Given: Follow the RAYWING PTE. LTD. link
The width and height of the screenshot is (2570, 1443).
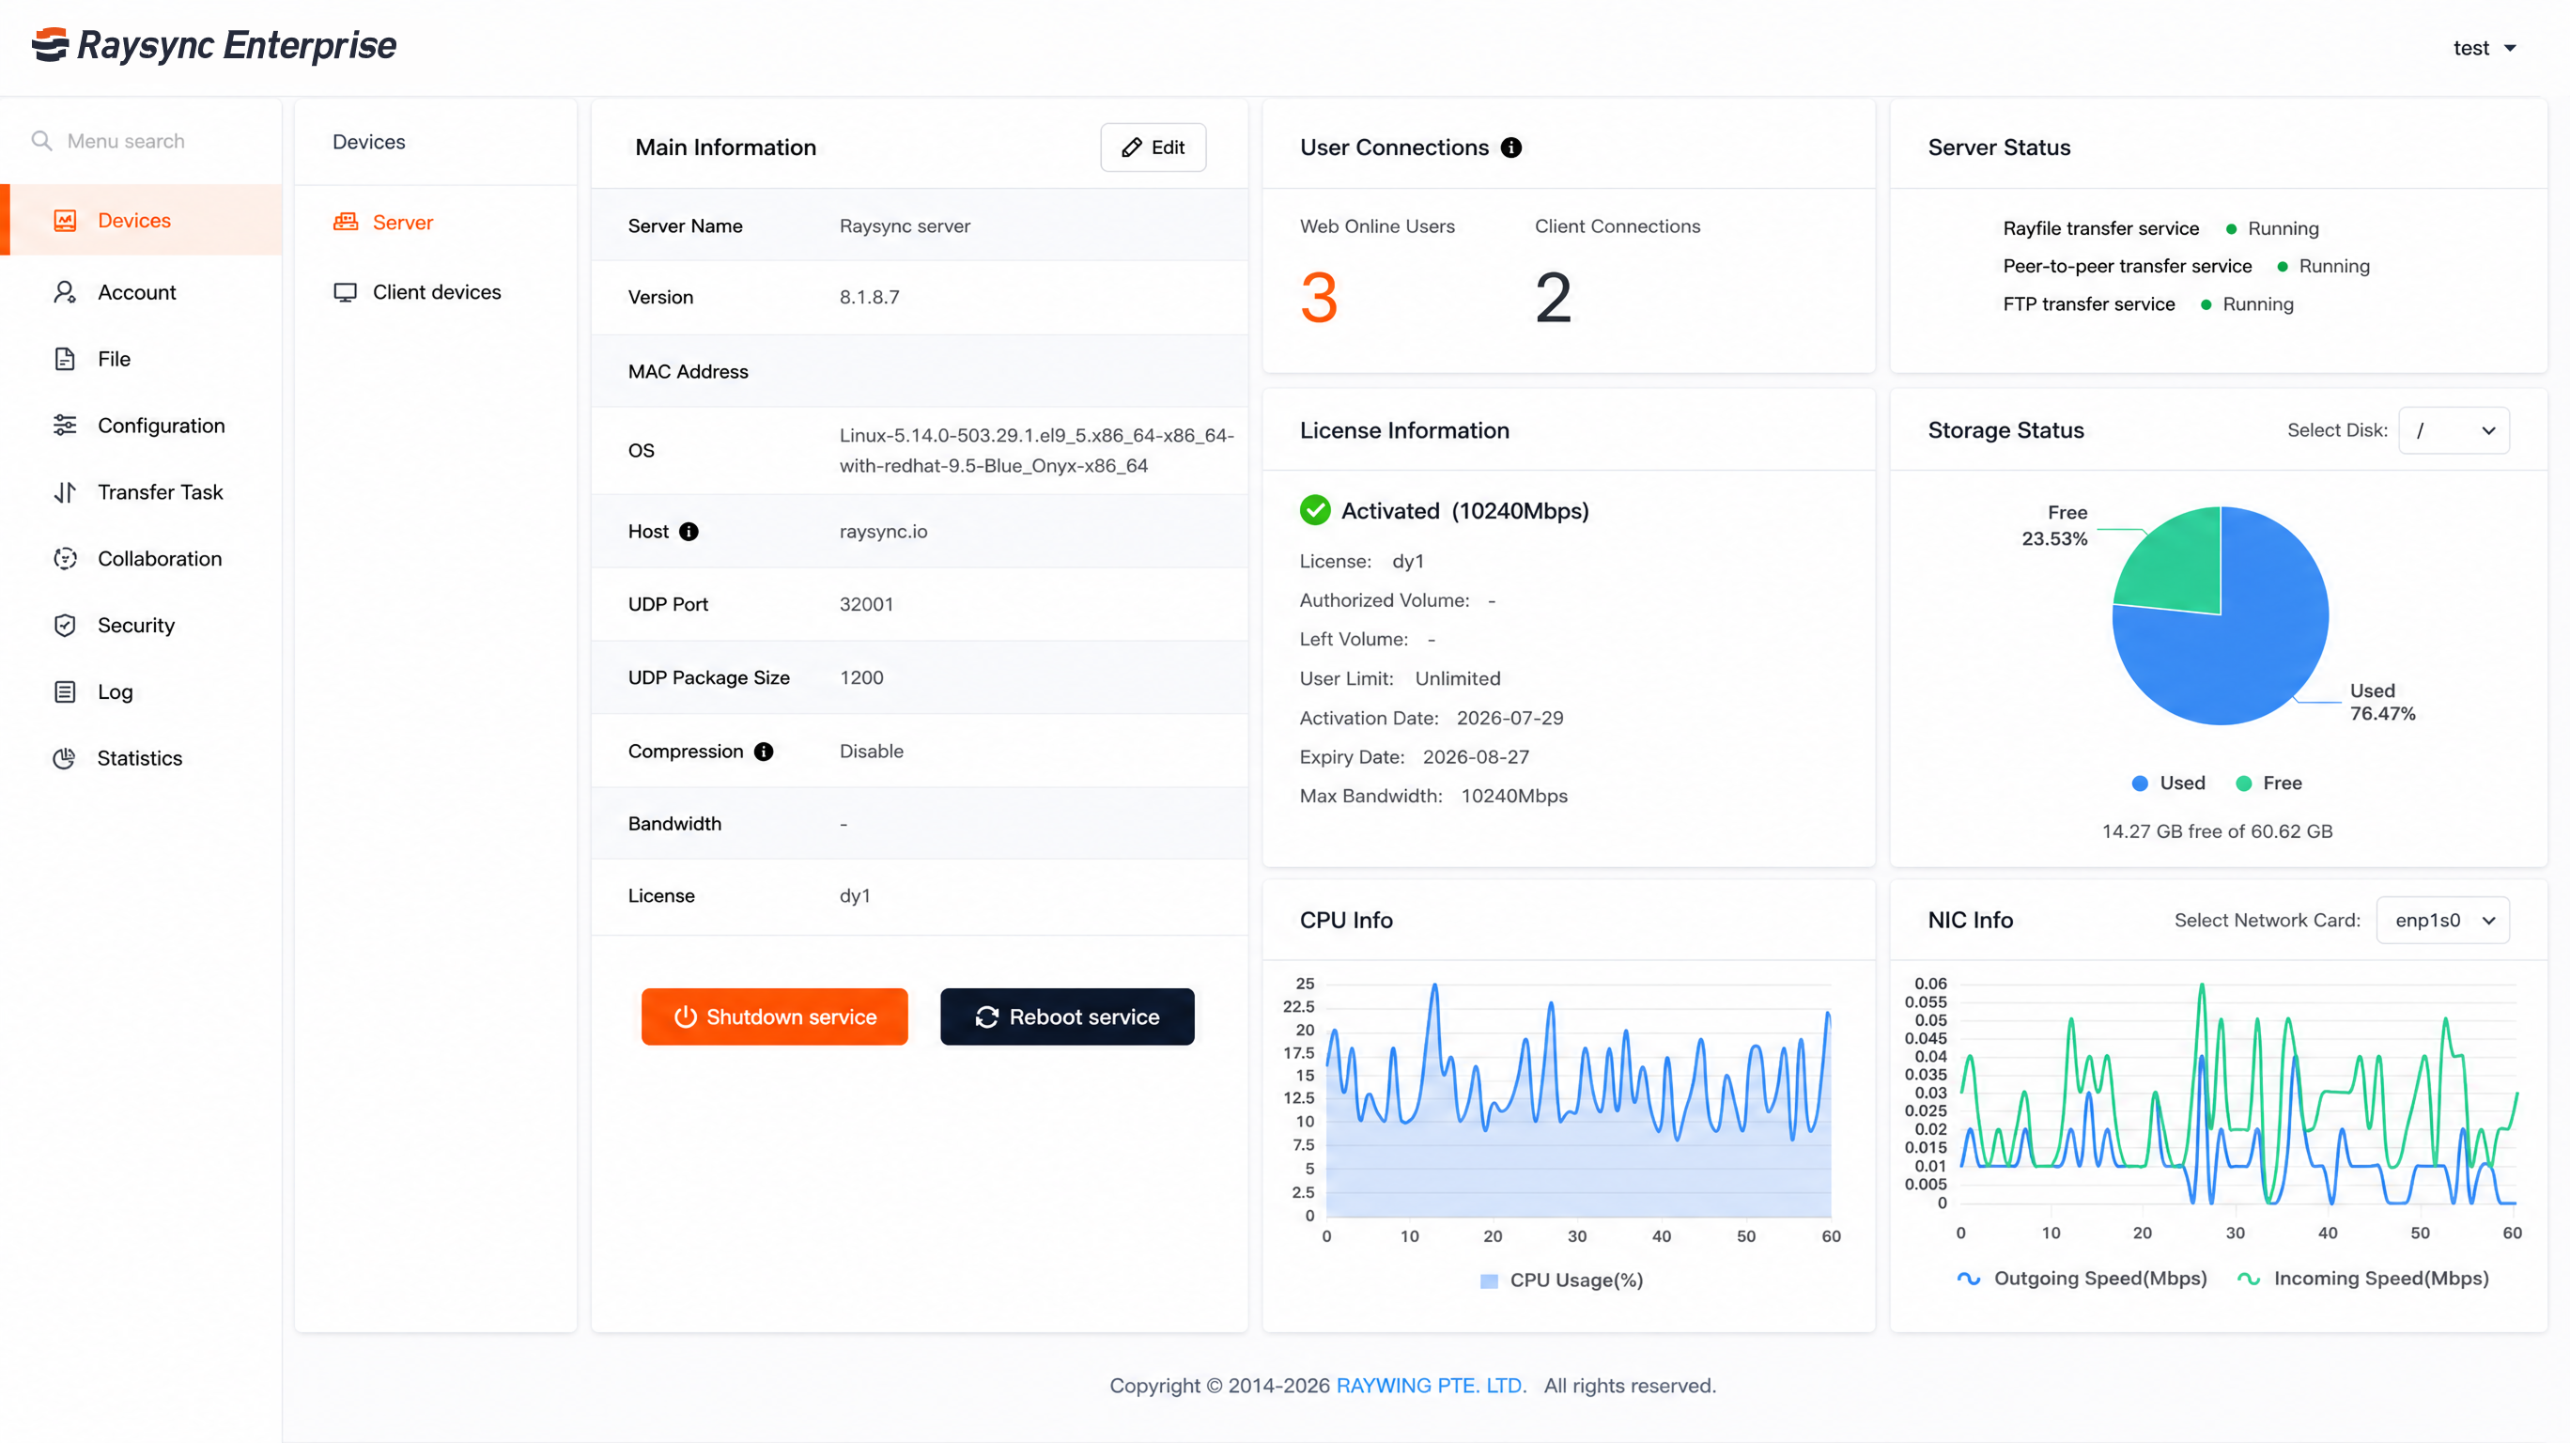Looking at the screenshot, I should [x=1431, y=1386].
